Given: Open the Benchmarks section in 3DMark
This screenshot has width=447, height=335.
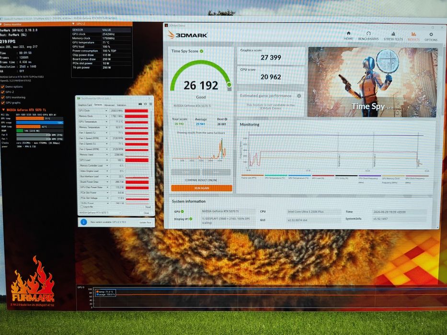Looking at the screenshot, I should point(368,36).
